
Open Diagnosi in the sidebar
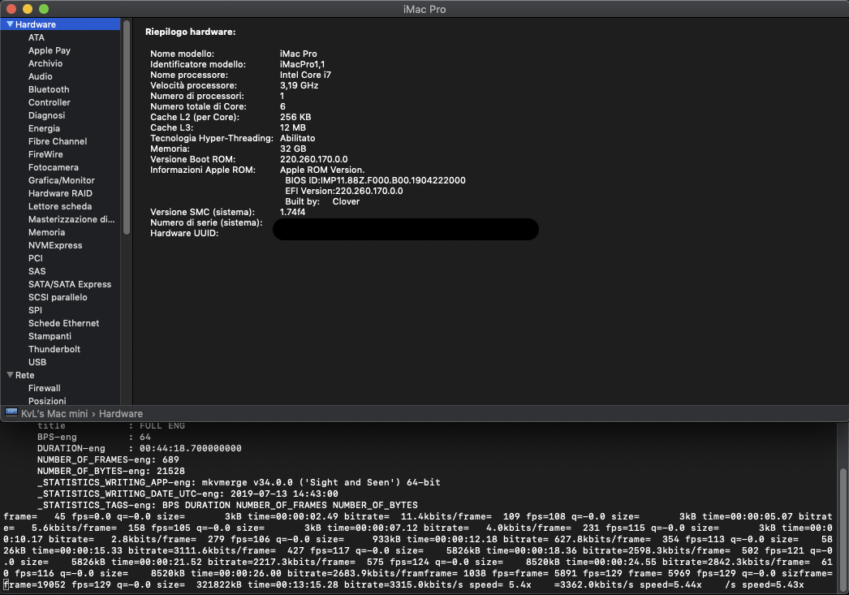[46, 115]
